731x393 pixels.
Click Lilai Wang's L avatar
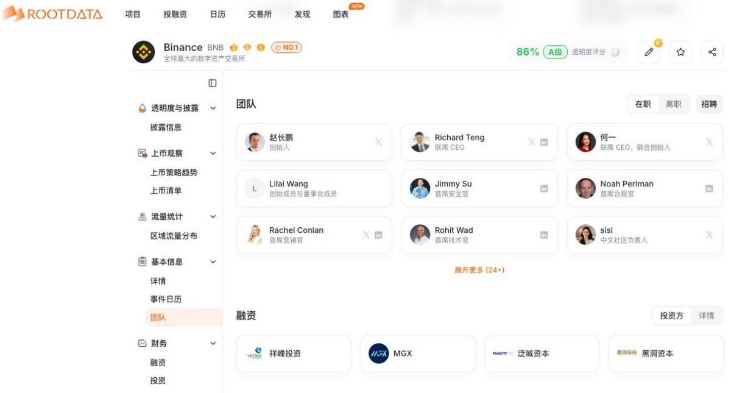(x=255, y=188)
